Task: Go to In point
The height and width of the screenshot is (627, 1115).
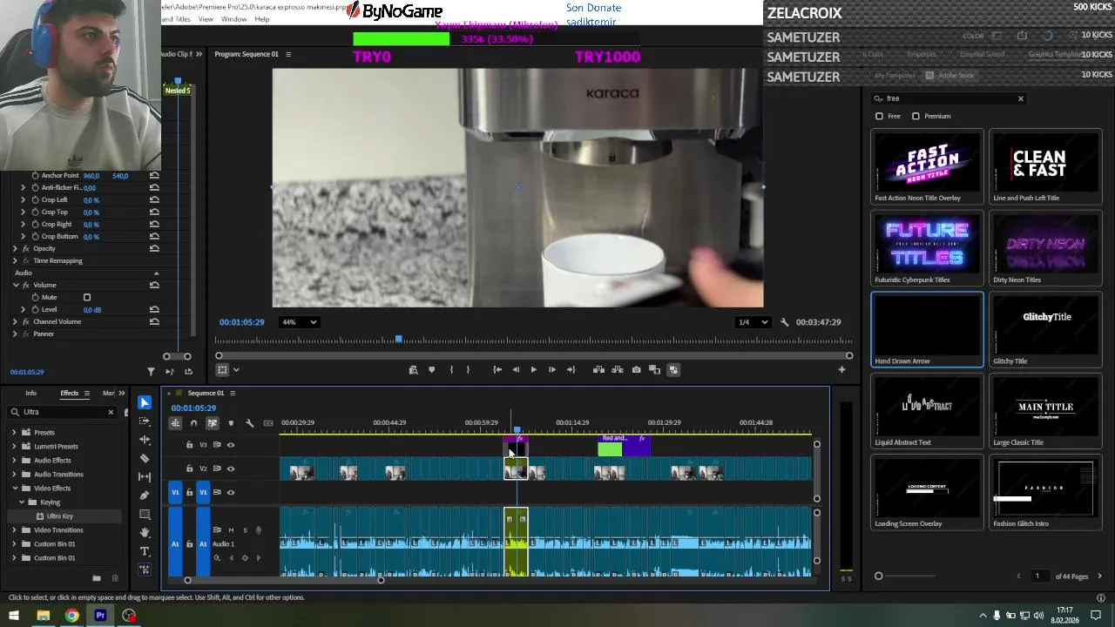Action: [497, 370]
